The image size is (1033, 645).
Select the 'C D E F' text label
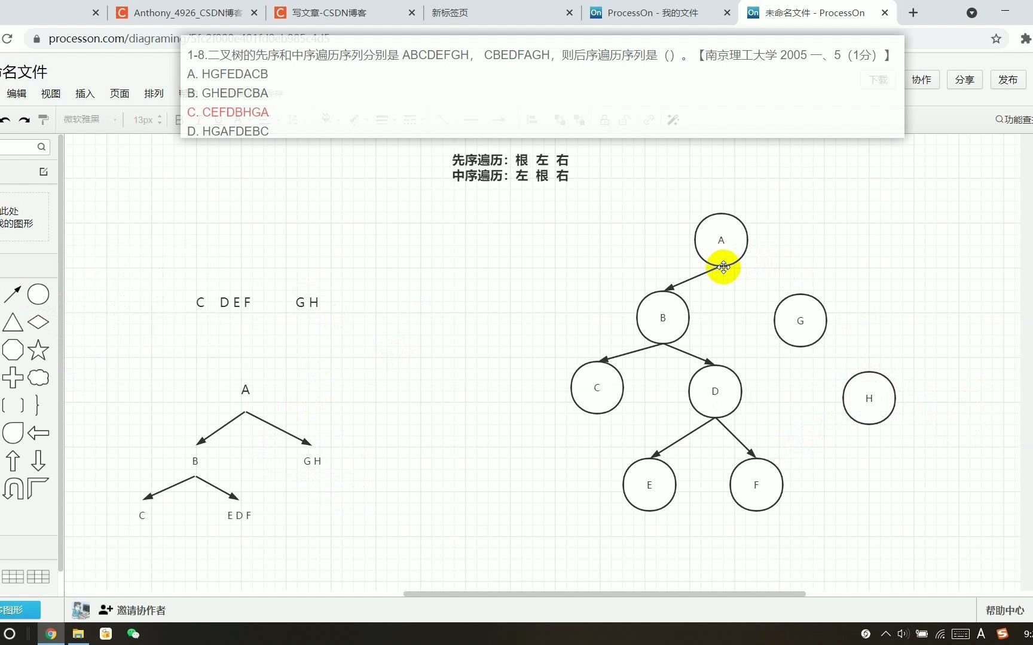coord(224,303)
